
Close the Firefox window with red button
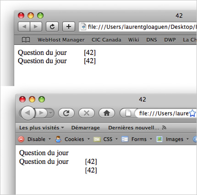(x=22, y=99)
